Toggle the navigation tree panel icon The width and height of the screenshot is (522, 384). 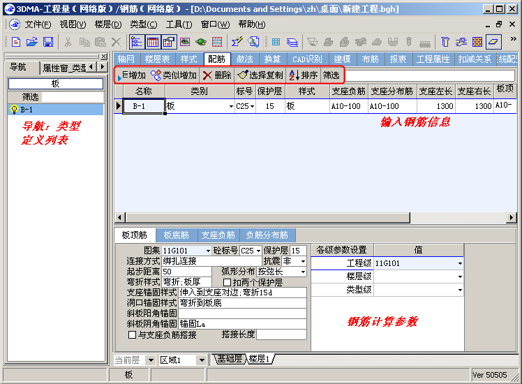coord(137,42)
